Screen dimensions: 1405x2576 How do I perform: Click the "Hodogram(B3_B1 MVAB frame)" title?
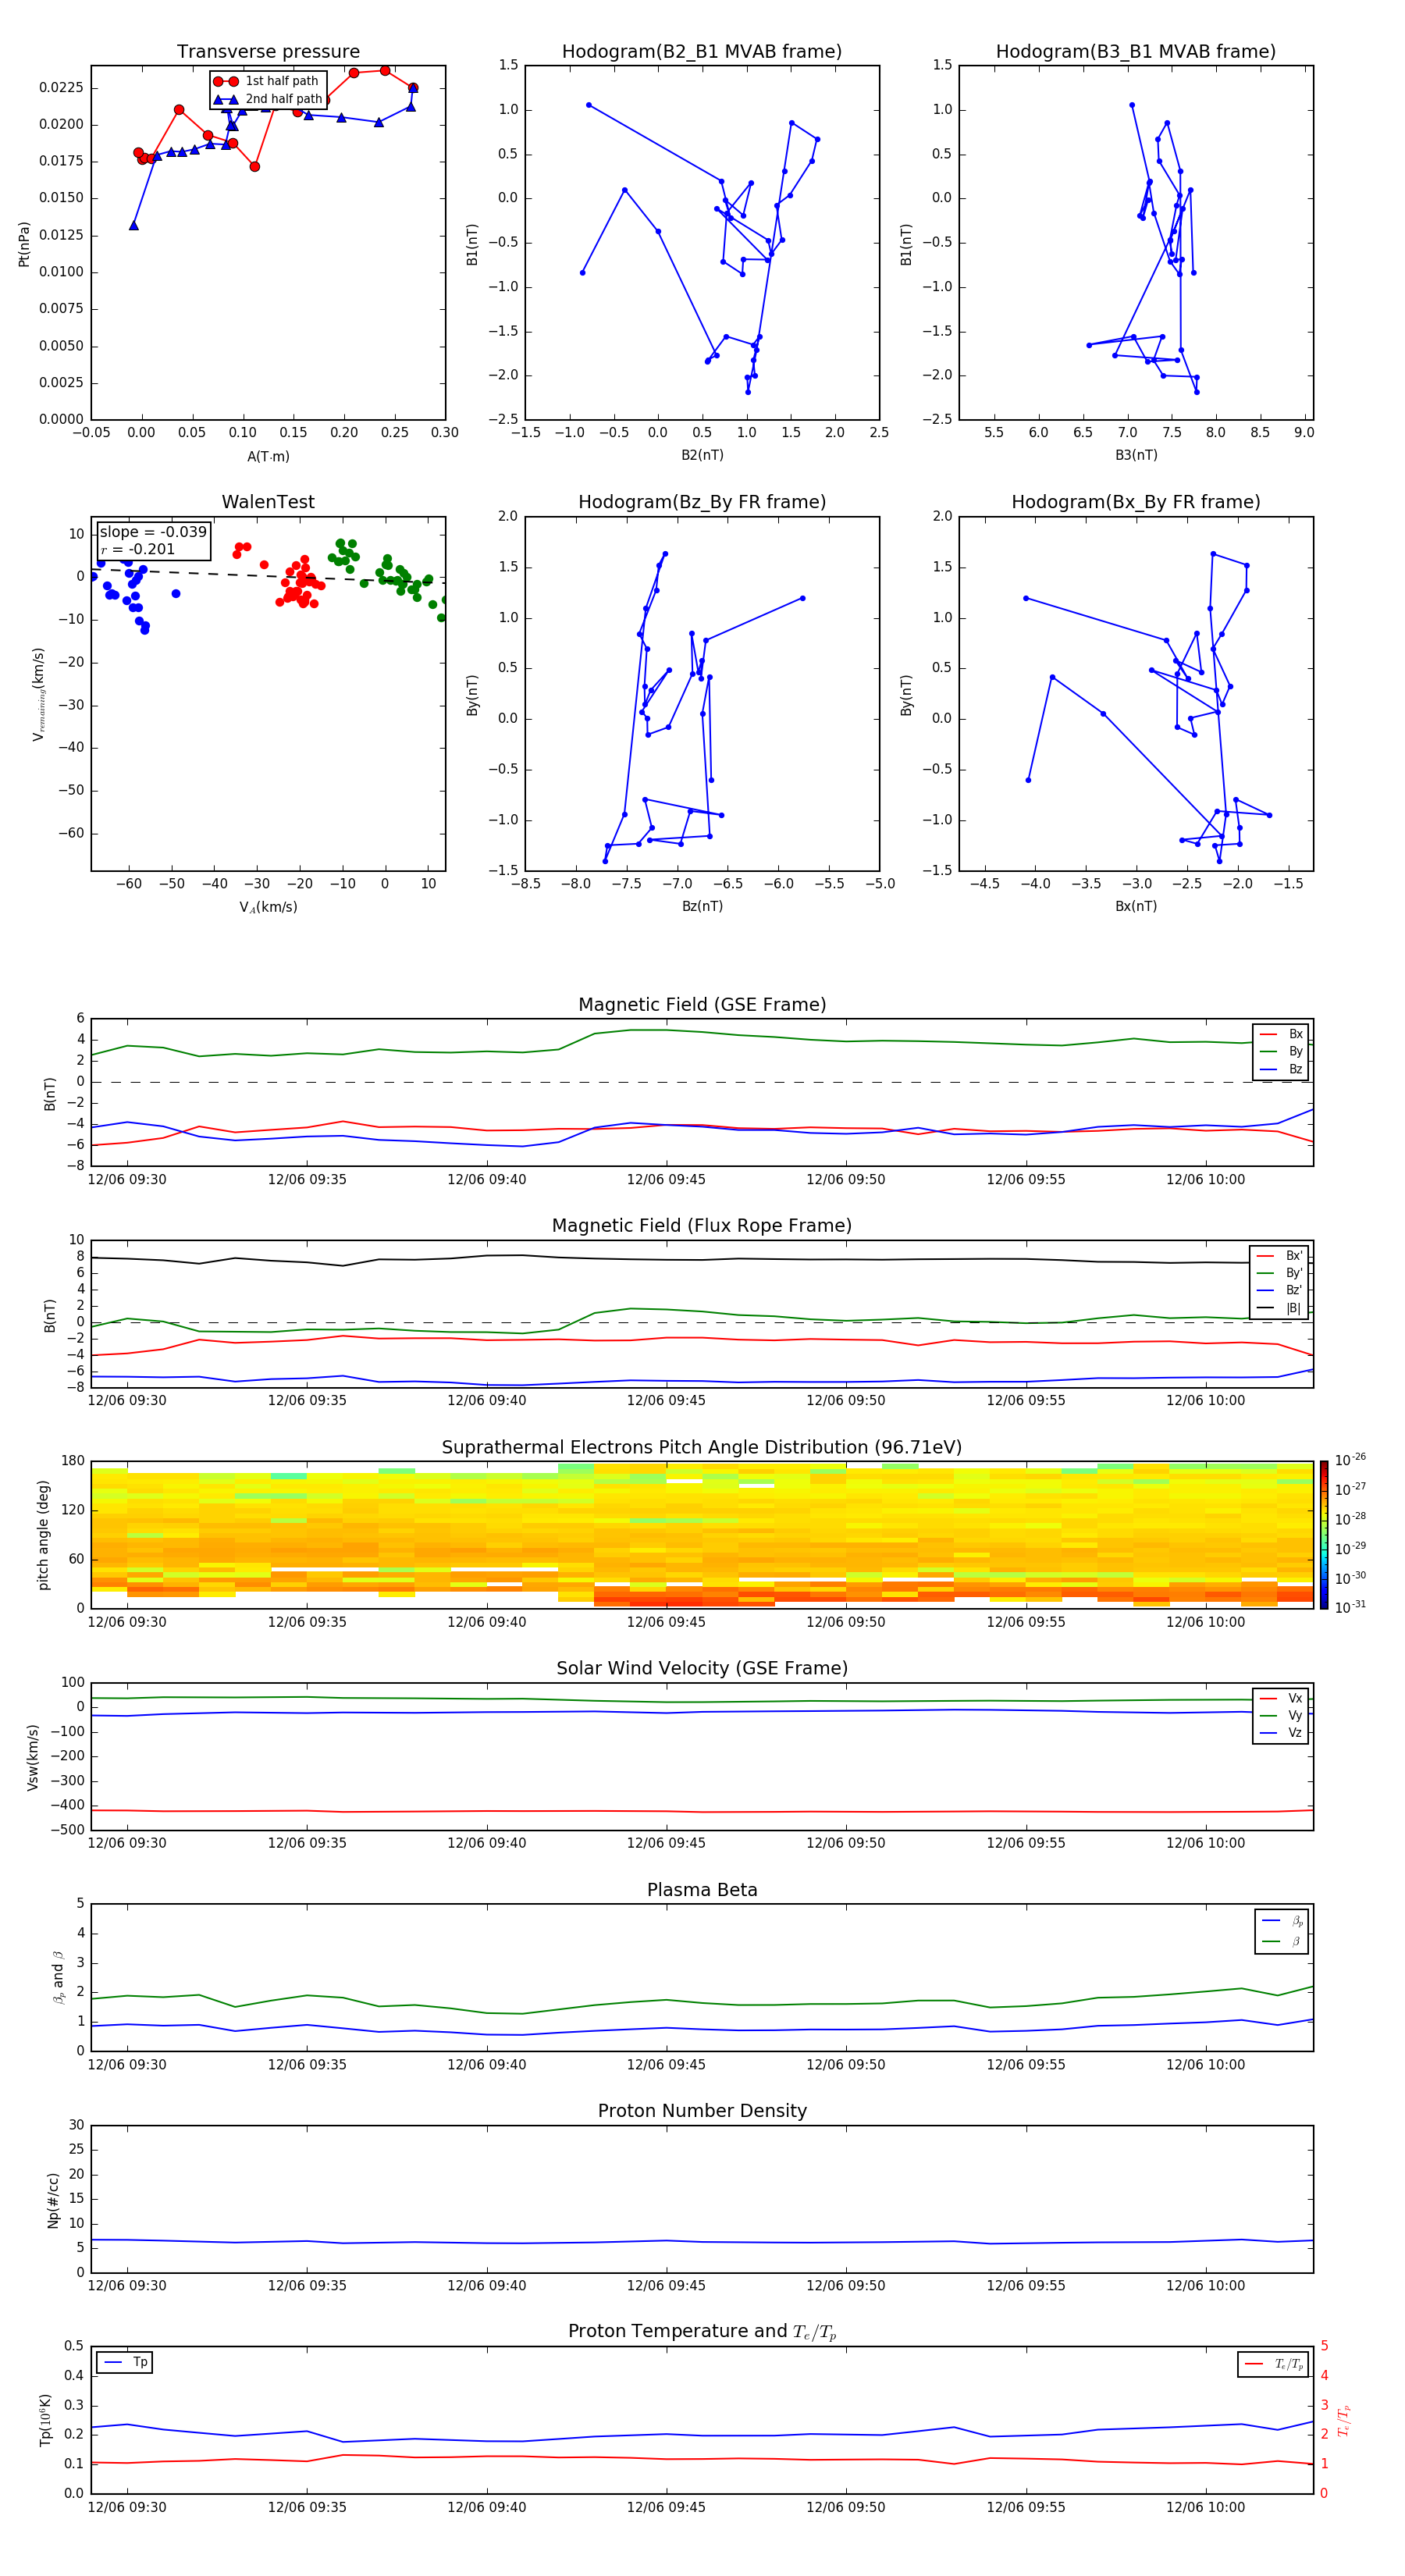[x=1136, y=52]
